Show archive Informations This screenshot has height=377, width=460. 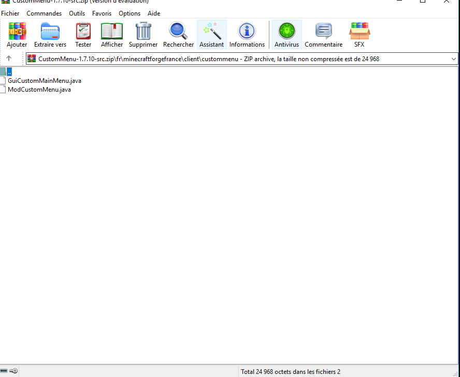(x=247, y=32)
